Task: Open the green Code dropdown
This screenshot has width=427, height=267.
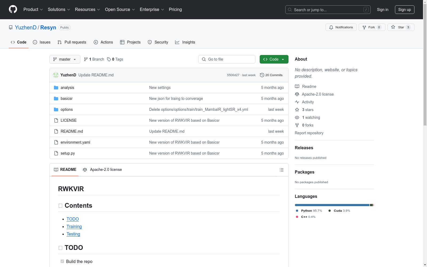Action: 274,59
